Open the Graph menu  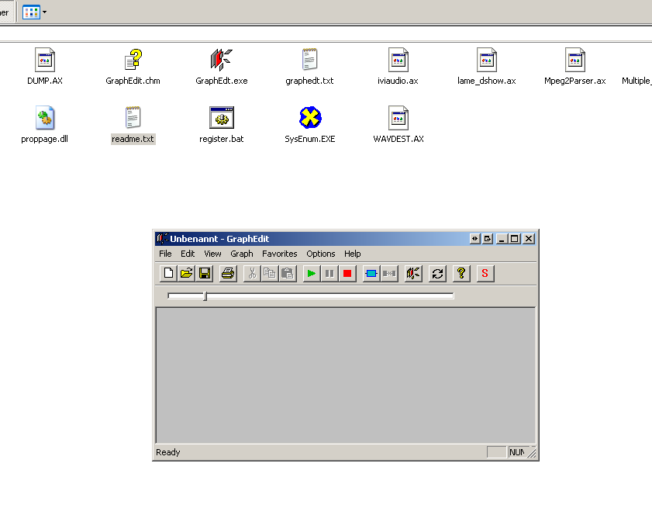coord(242,254)
